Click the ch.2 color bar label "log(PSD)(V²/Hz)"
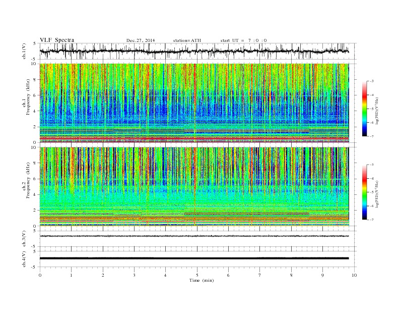Viewport: 399px width, 309px height. tap(378, 194)
